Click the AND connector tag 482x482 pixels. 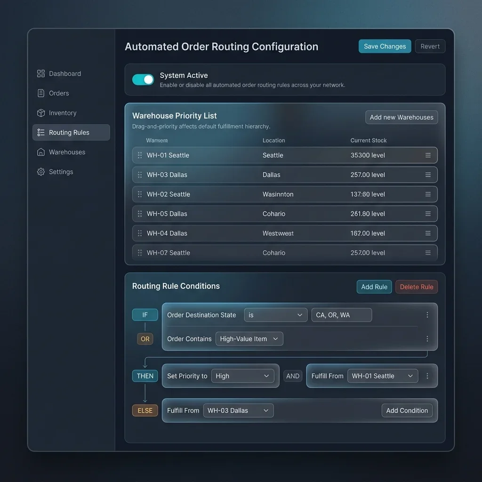[x=293, y=376]
